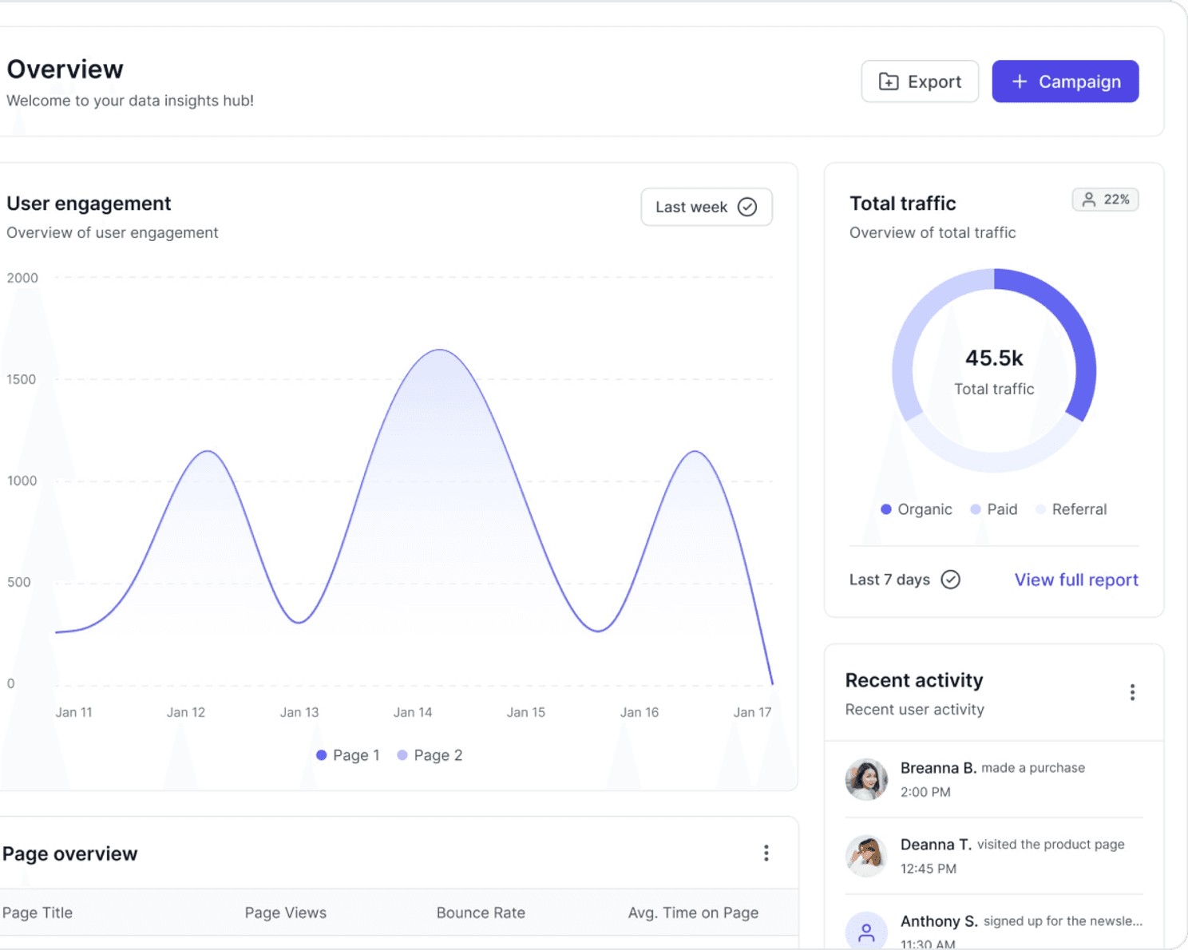Image resolution: width=1188 pixels, height=950 pixels.
Task: Open the View full report link
Action: click(1075, 580)
